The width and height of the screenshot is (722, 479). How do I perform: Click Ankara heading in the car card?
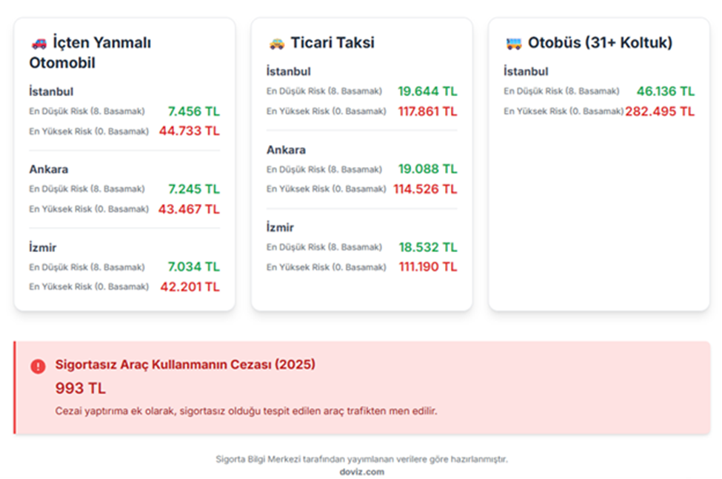coord(49,169)
